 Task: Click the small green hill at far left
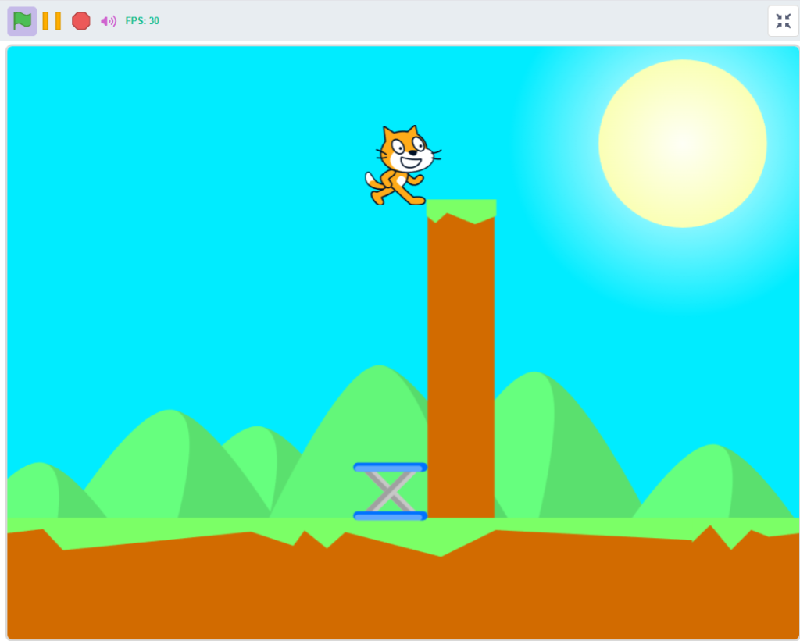click(39, 492)
